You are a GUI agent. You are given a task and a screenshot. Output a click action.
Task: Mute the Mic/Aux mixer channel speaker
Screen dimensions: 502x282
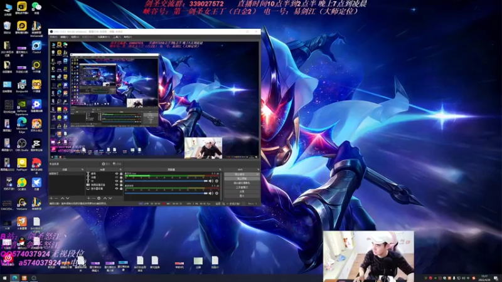pos(211,181)
